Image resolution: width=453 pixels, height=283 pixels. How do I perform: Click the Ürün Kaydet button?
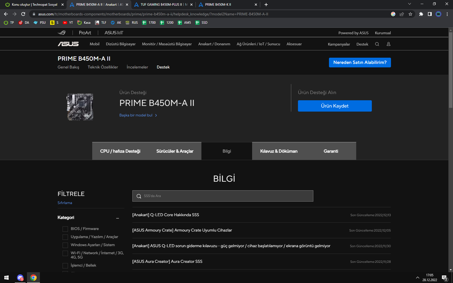335,106
